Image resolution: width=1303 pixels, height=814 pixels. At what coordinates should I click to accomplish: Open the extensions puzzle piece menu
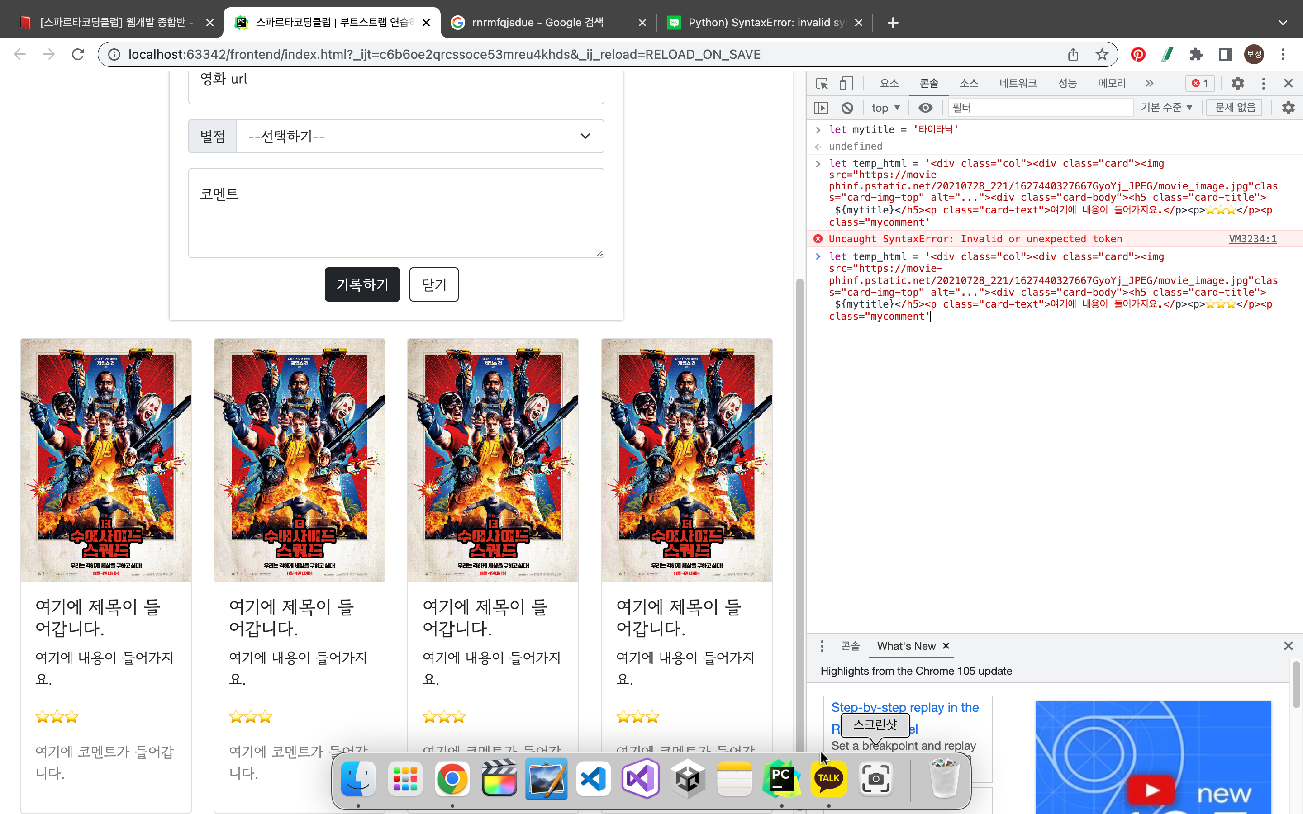point(1196,54)
